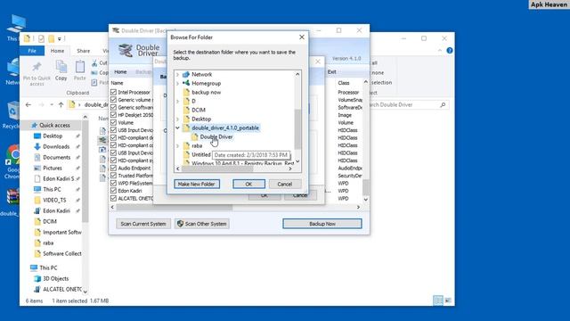Open 3D Objects under This PC
Screen dimensions: 570x321
(55, 279)
